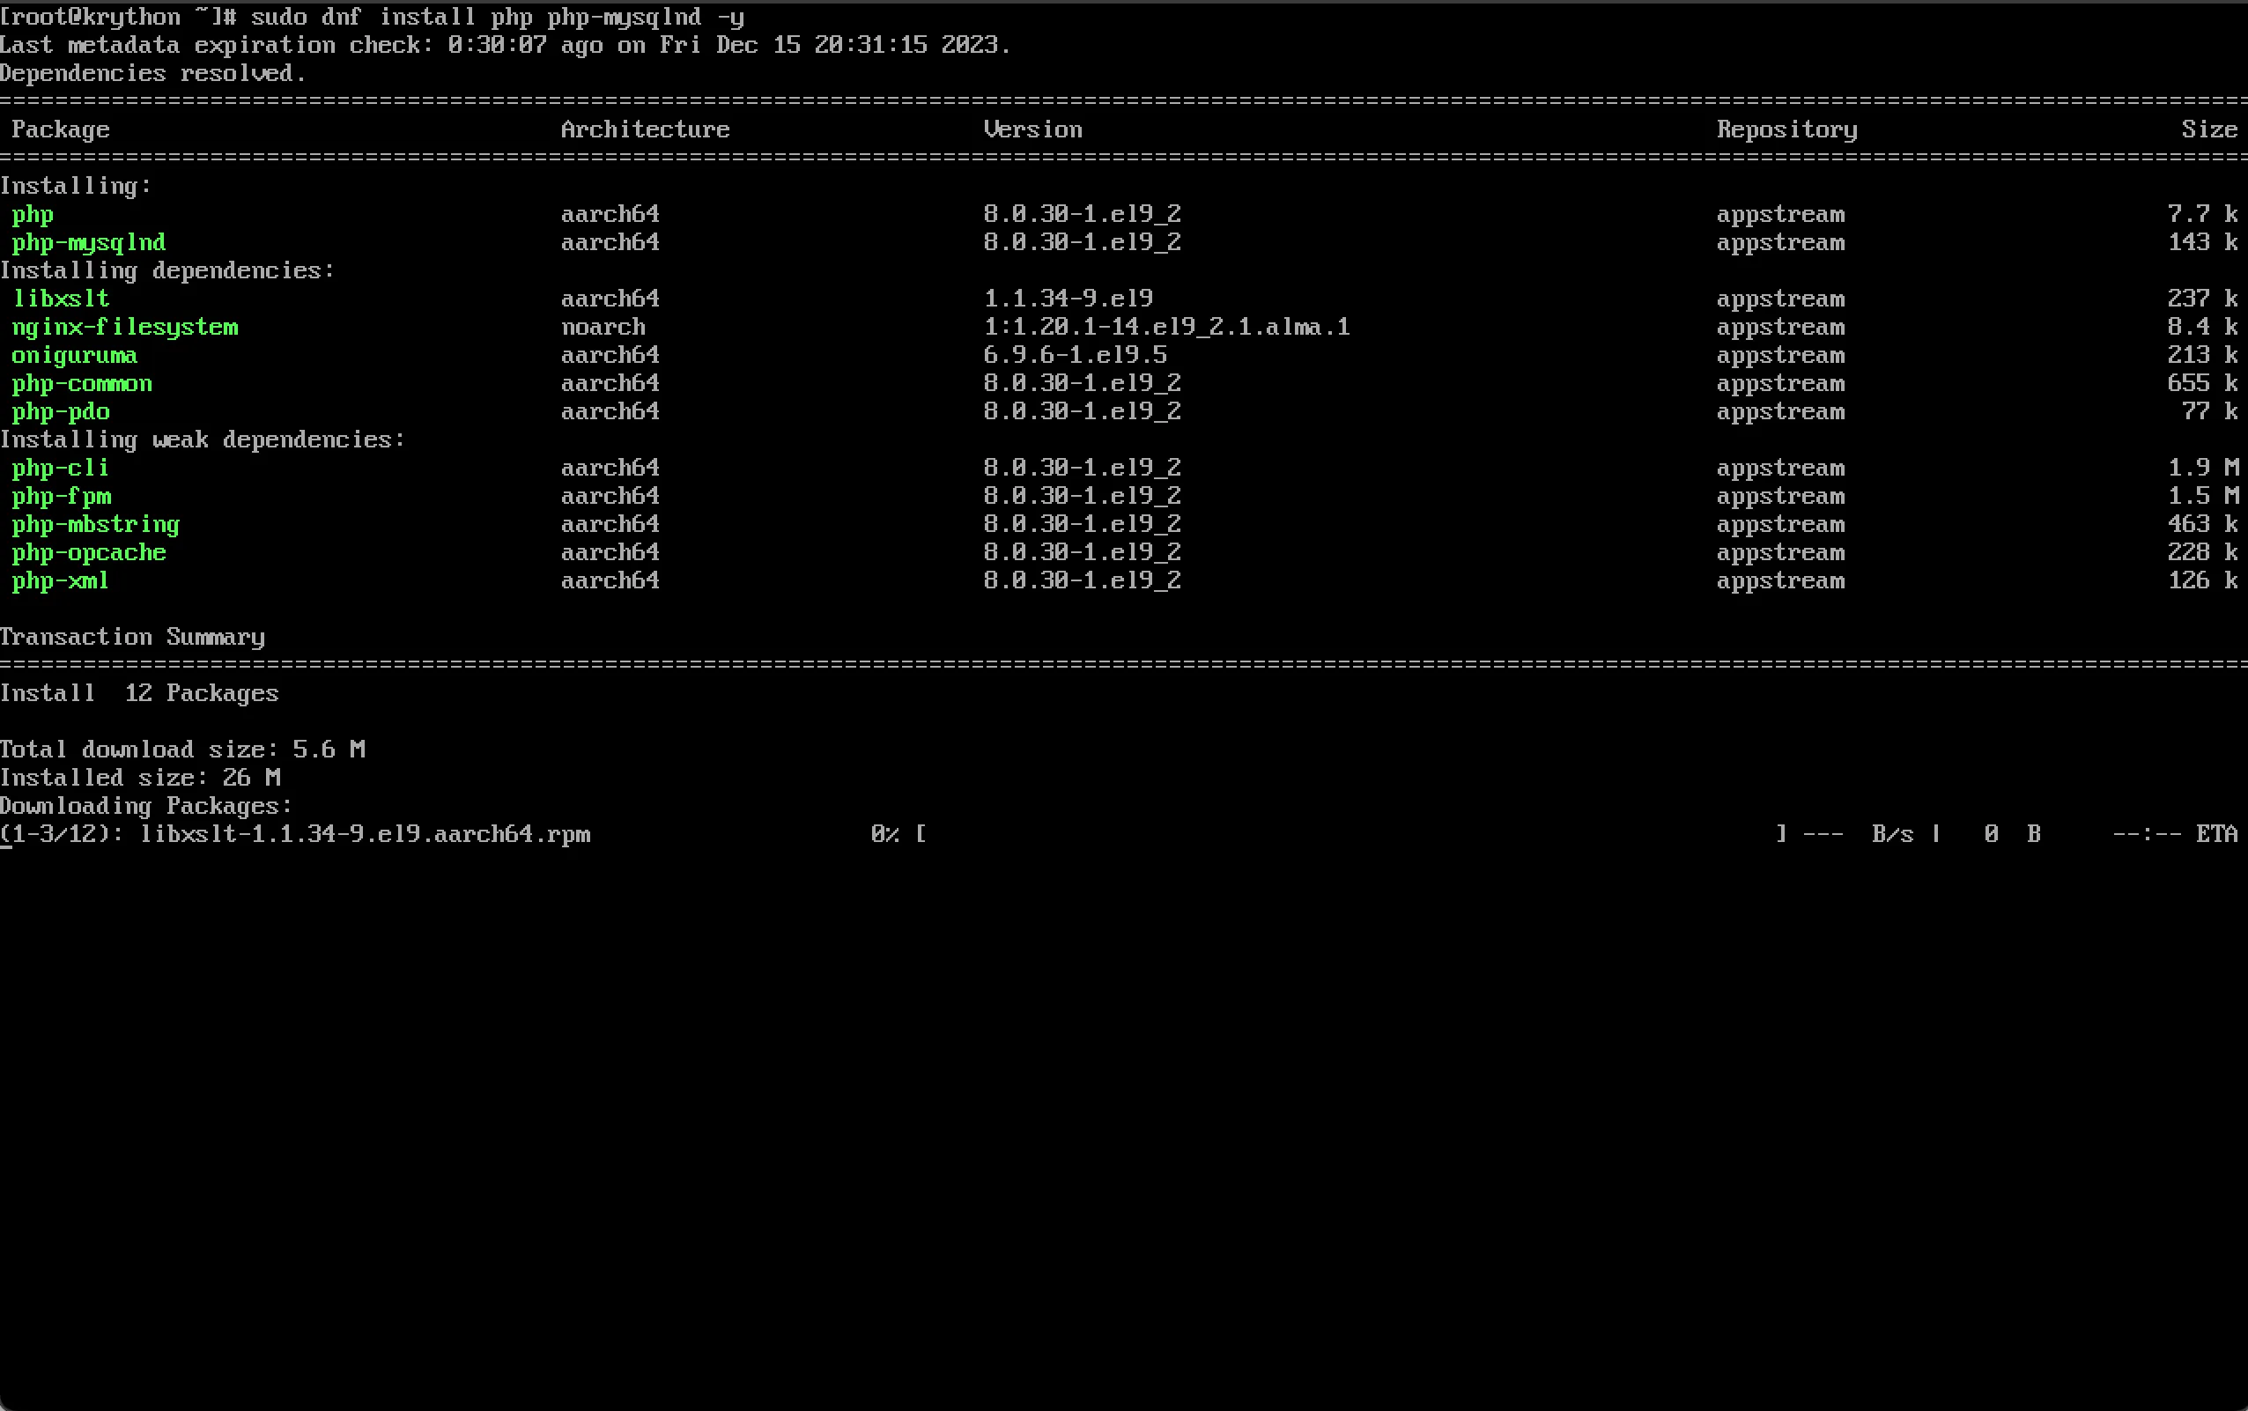Click the 'Downloading Packages:' line
The height and width of the screenshot is (1411, 2248).
click(146, 806)
